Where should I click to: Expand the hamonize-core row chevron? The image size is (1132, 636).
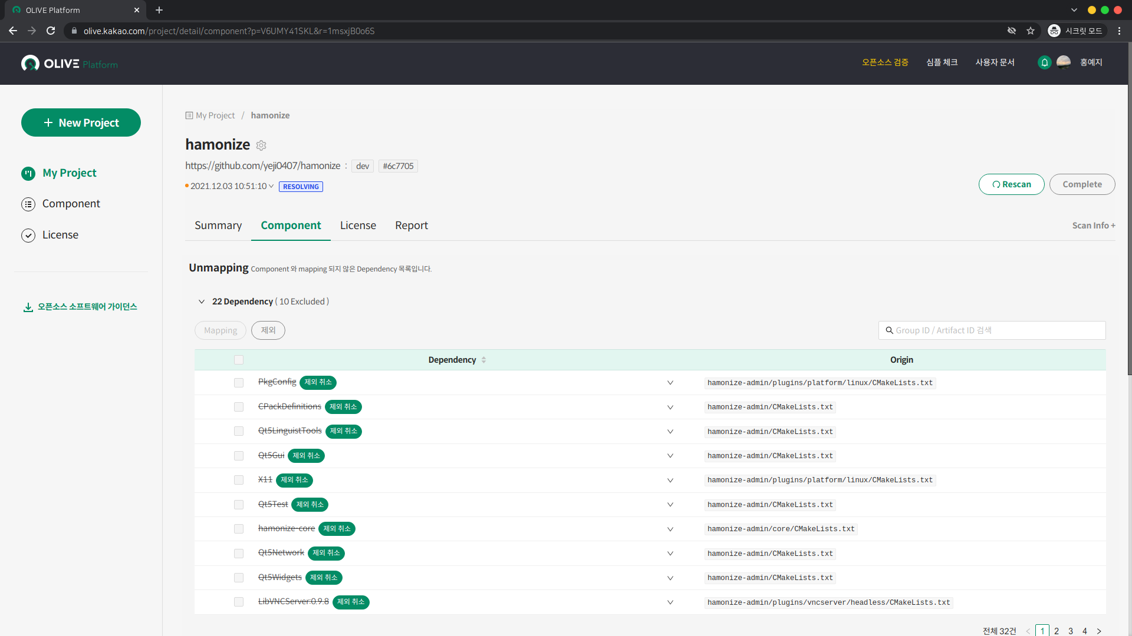click(x=670, y=529)
